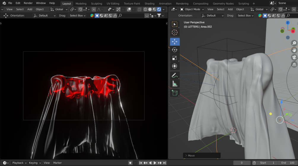Choose the Scale tool in toolbar
The height and width of the screenshot is (166, 298).
[x=175, y=58]
